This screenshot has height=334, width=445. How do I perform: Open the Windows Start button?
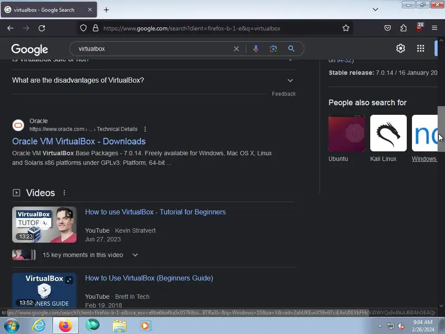[x=12, y=325]
